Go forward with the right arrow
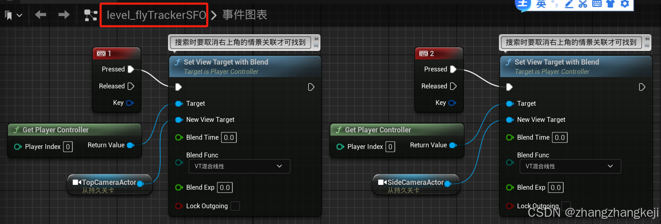The height and width of the screenshot is (224, 661). coord(64,15)
